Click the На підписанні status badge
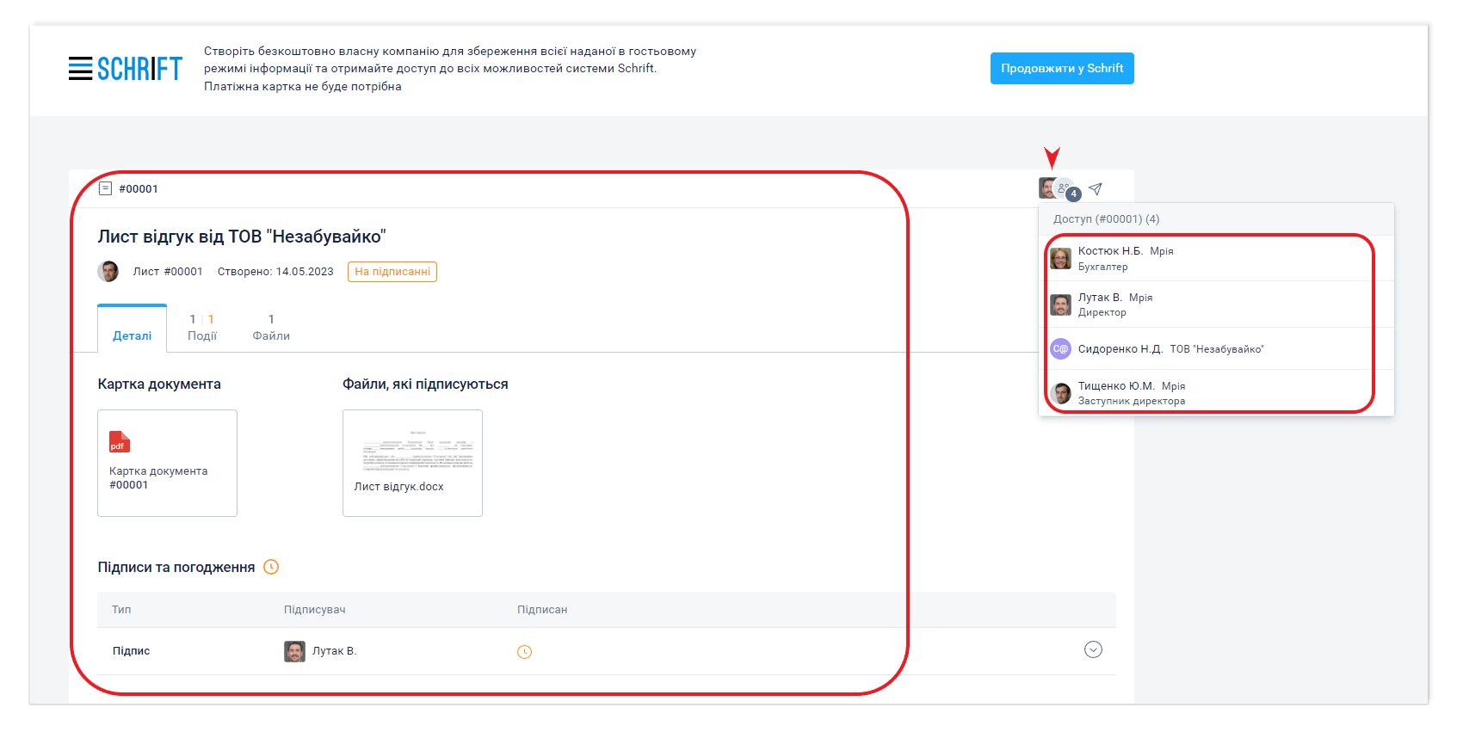Viewport: 1457px width, 732px height. click(392, 272)
